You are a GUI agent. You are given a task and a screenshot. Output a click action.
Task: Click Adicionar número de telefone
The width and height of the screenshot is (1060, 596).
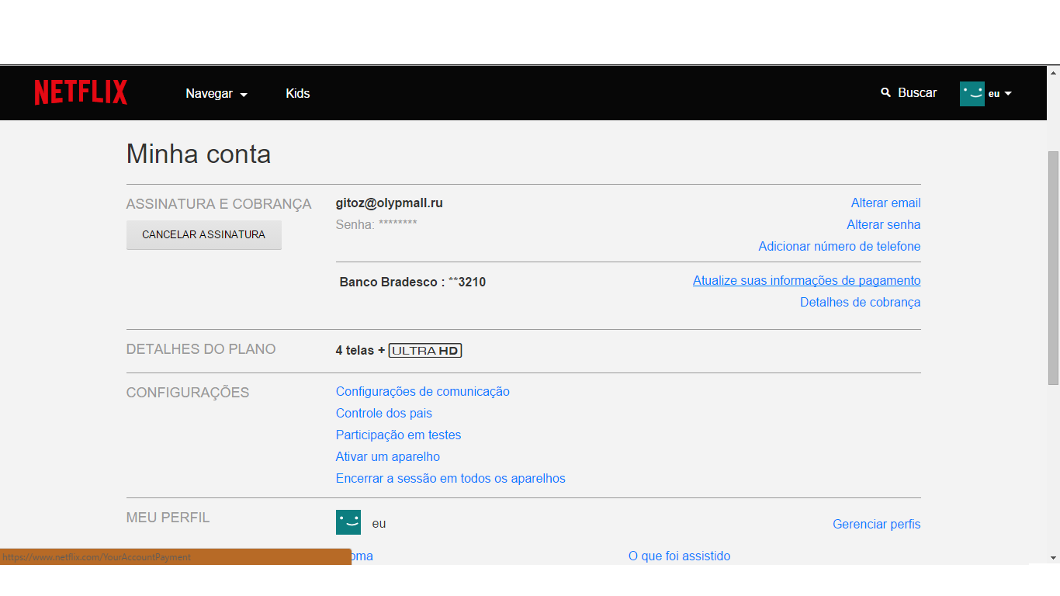click(x=840, y=246)
